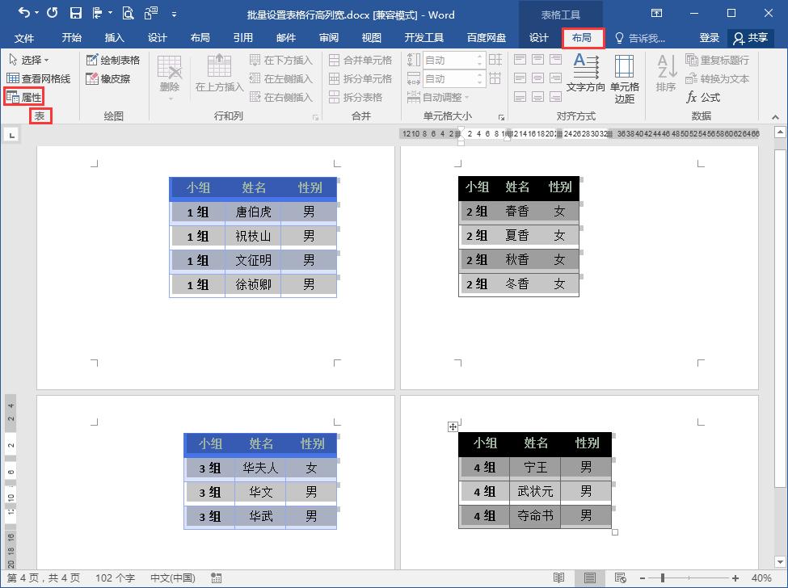Open the File (文件) menu
788x588 pixels.
24,37
